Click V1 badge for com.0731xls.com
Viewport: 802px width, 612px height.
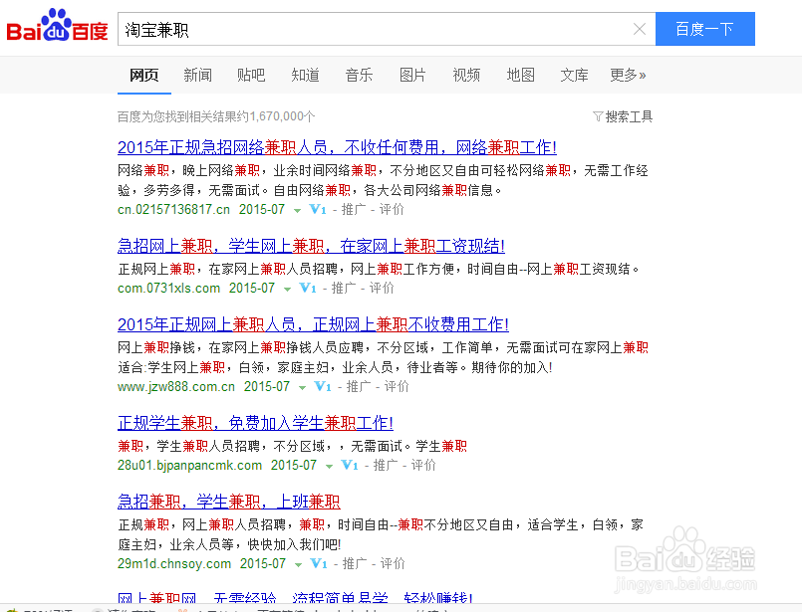pos(308,289)
